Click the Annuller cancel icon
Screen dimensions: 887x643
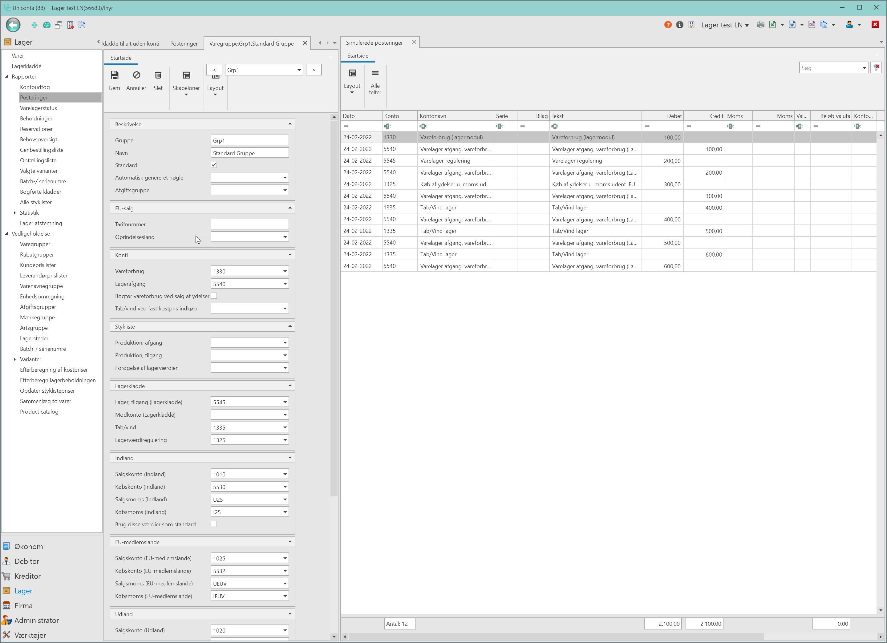click(x=136, y=75)
